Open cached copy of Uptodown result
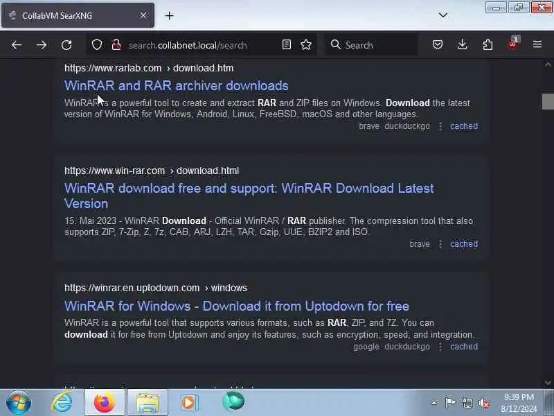Viewport: 554px width, 416px height. point(463,347)
